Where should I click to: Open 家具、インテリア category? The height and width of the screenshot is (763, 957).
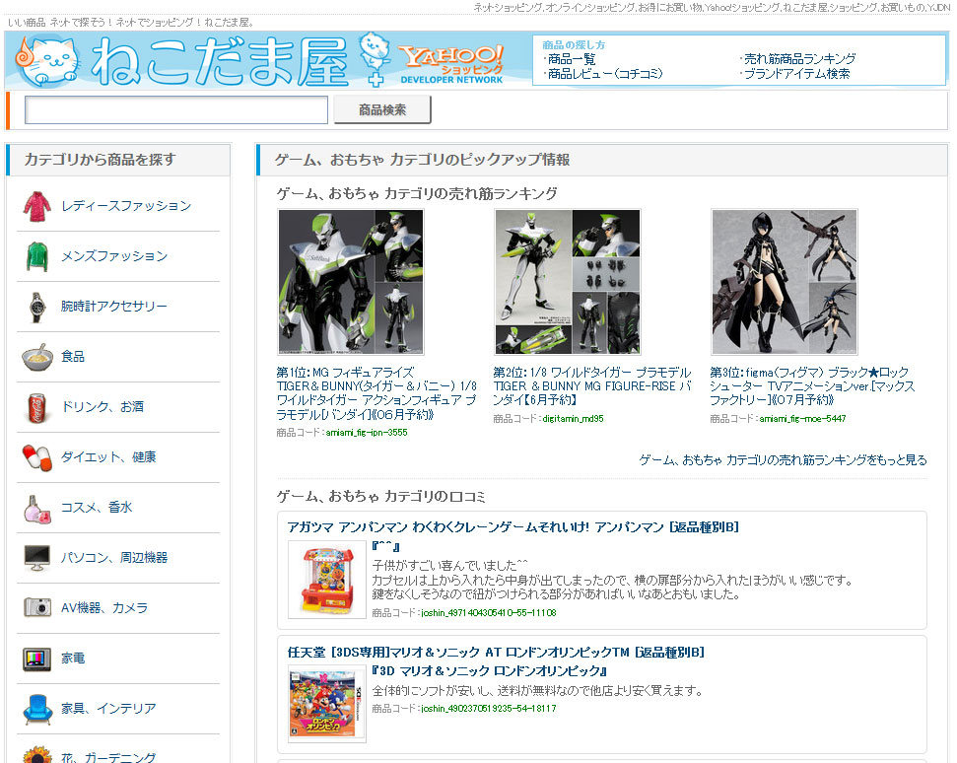click(x=108, y=709)
